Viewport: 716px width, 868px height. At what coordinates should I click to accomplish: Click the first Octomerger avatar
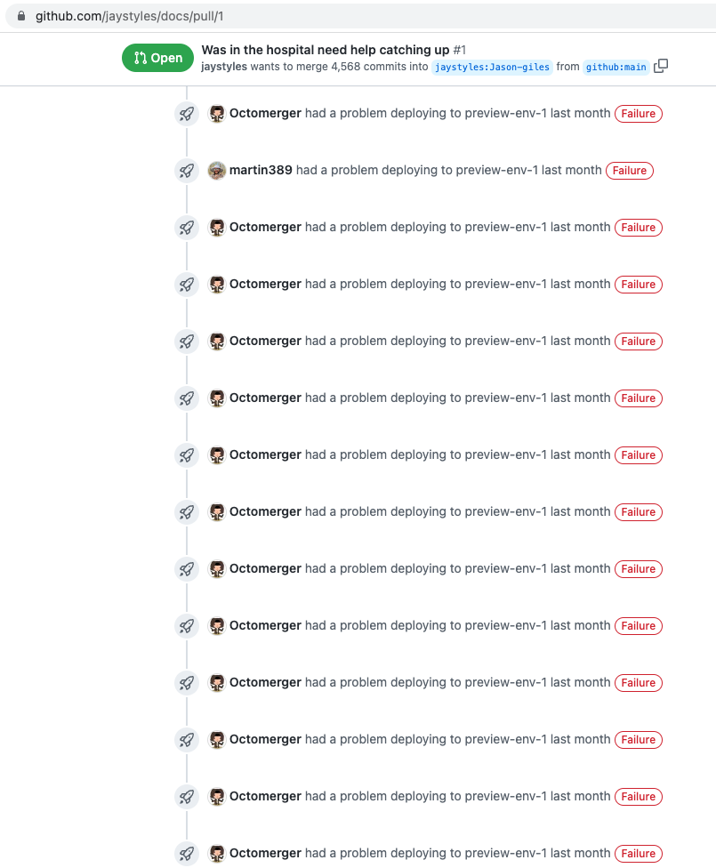(x=216, y=114)
